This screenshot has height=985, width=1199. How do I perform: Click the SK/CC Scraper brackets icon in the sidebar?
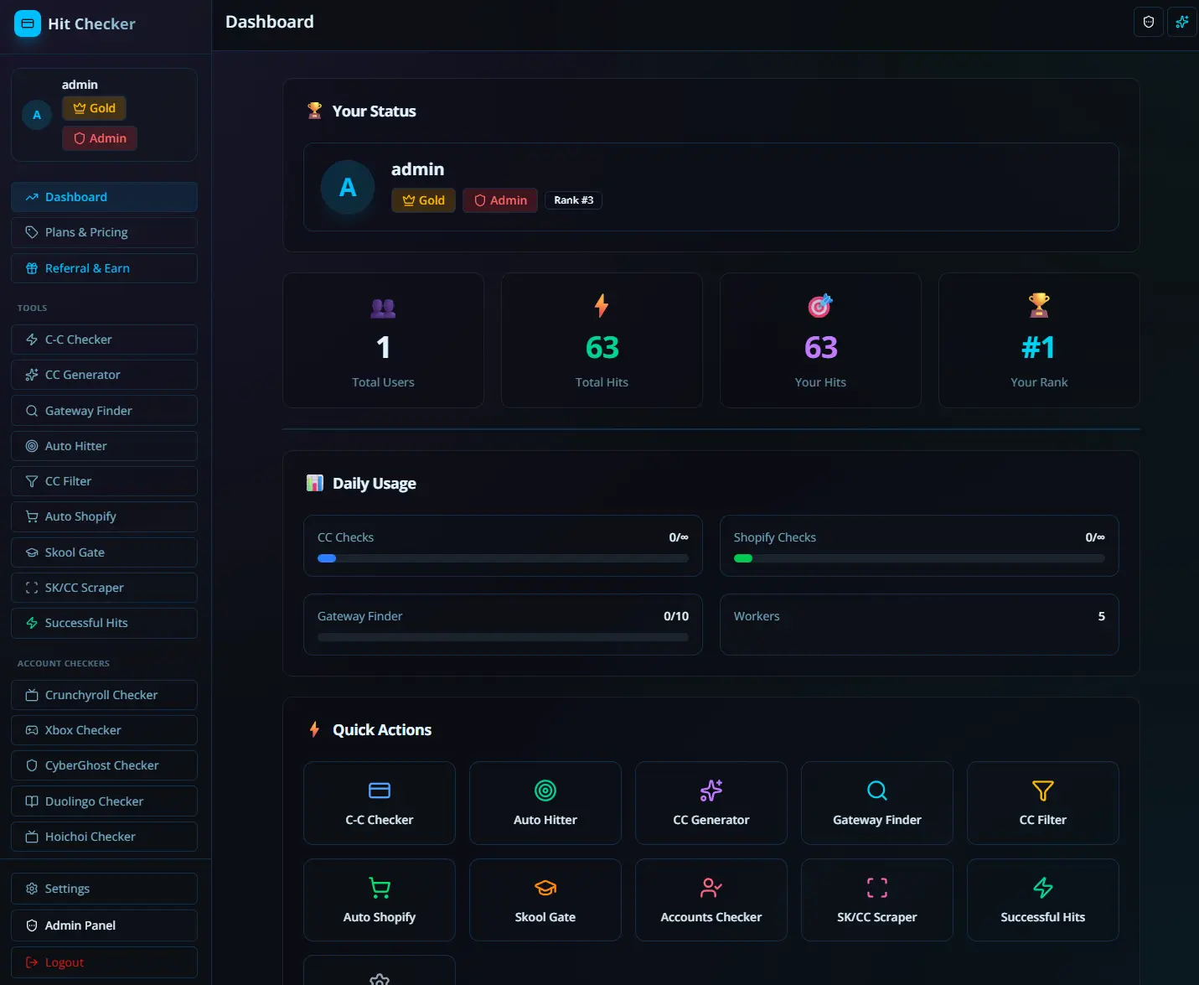[32, 588]
